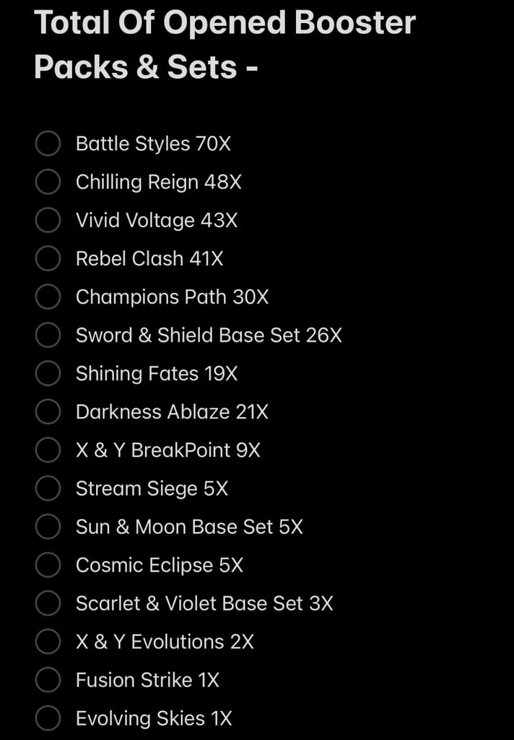
Task: Toggle the X & Y Evolutions checkbox
Action: 48,641
